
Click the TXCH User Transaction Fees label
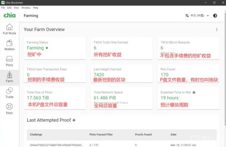47,69
